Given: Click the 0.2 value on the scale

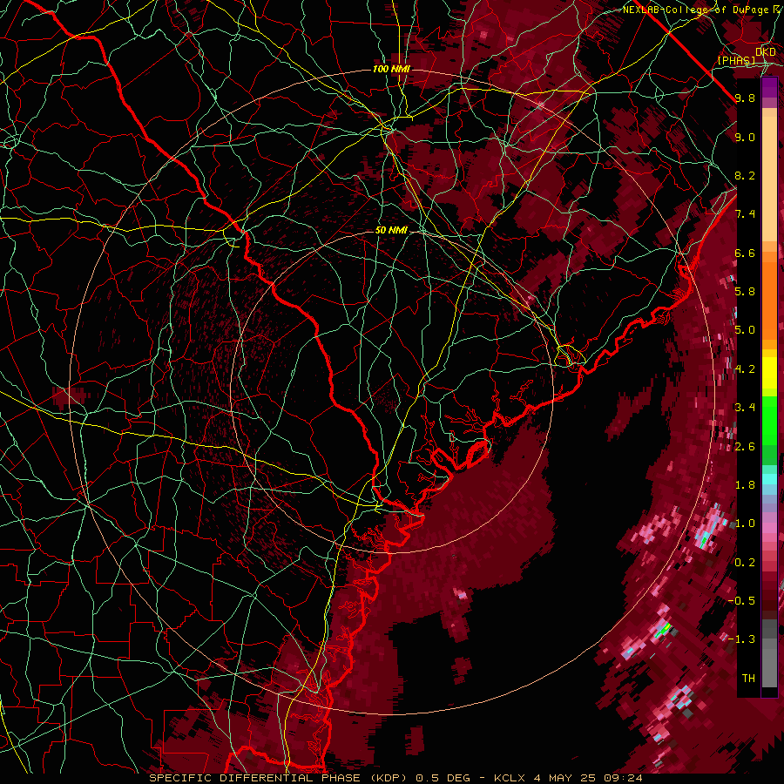Looking at the screenshot, I should [x=745, y=563].
